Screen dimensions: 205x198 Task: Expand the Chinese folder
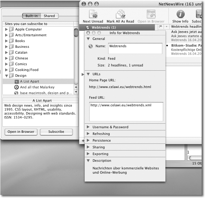tap(6, 58)
